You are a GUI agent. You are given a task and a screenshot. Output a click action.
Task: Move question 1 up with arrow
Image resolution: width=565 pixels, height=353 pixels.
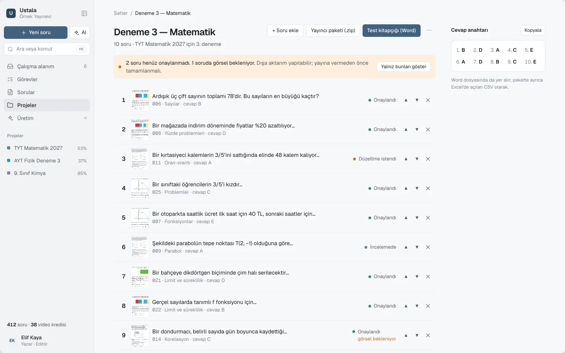point(406,100)
